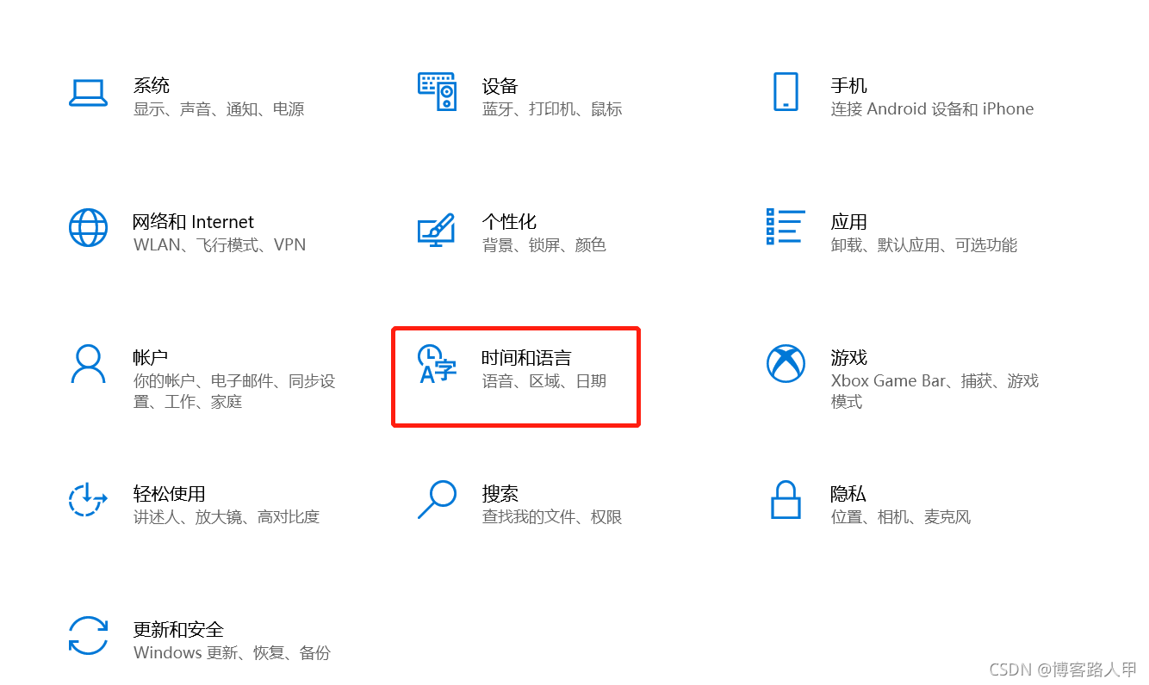Open the 游戏 Xbox icon
Viewport: 1149px width, 685px height.
pos(786,363)
